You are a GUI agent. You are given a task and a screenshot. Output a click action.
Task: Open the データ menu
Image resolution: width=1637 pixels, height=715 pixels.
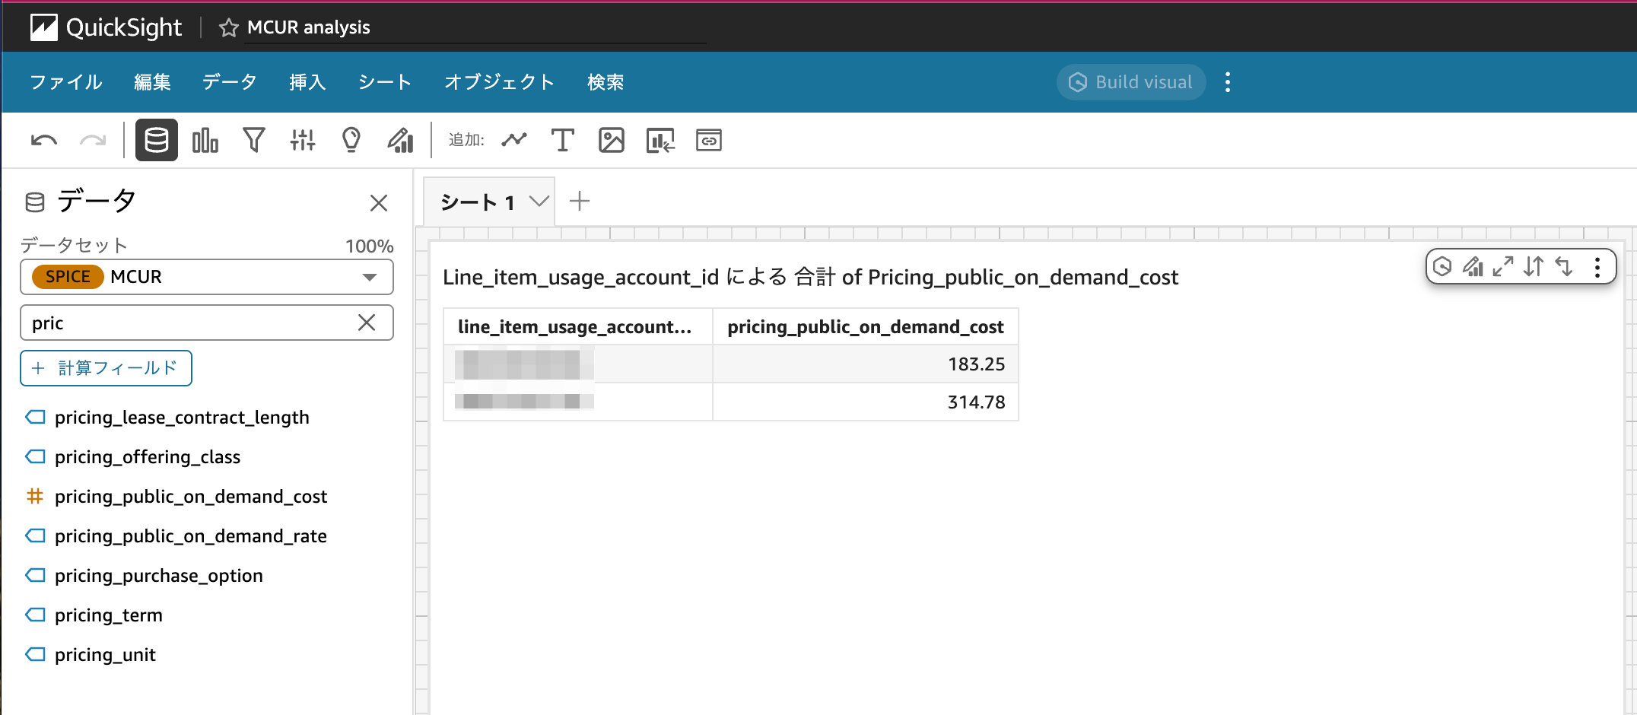tap(230, 82)
